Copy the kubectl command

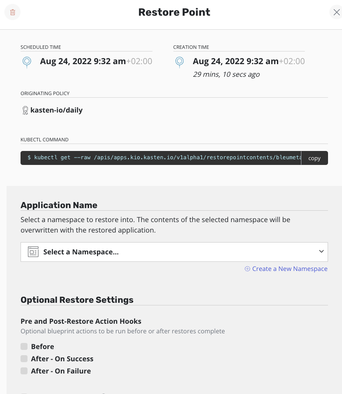pos(314,158)
